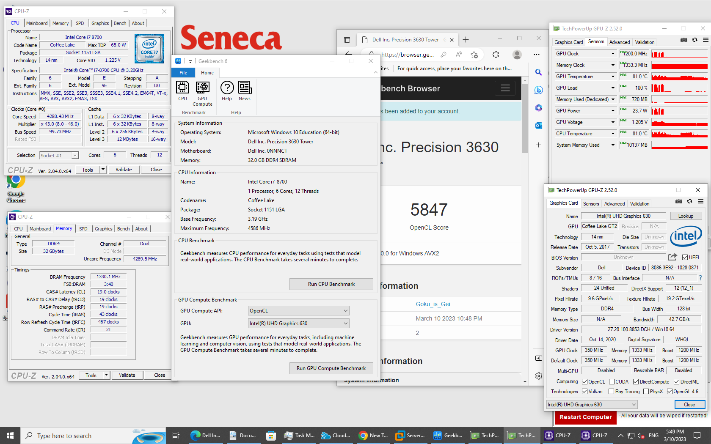The height and width of the screenshot is (444, 711).
Task: Refresh sensors icon in GPU-Z Sensors window
Action: tap(694, 40)
